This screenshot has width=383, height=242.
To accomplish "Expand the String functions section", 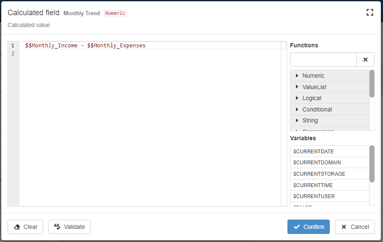I will click(310, 120).
